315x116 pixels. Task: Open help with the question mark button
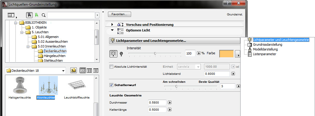(x=227, y=3)
